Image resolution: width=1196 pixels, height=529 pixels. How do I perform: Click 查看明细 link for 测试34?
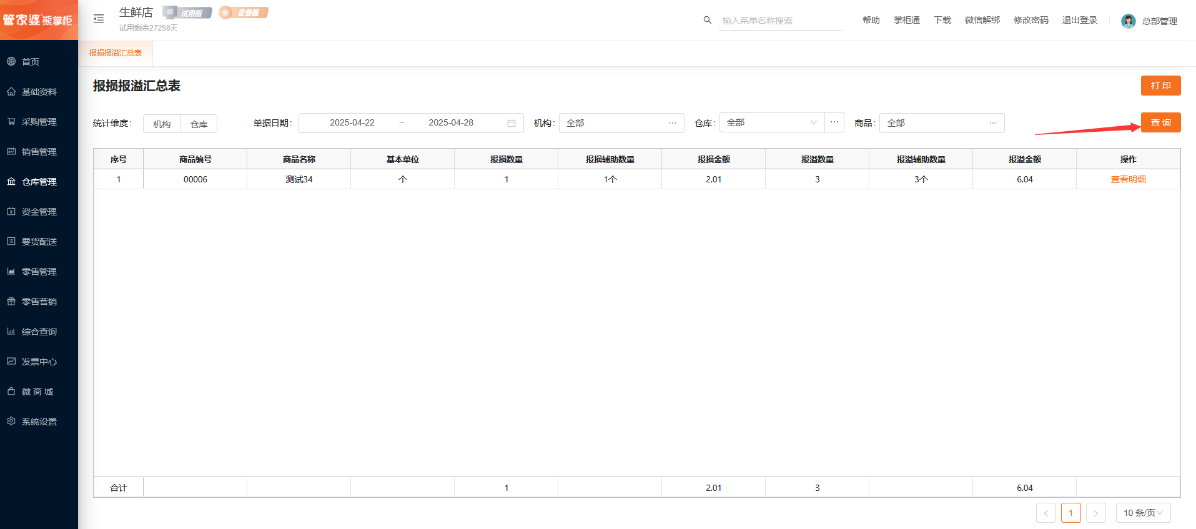(1128, 179)
